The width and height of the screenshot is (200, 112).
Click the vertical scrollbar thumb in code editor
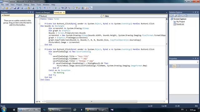[x=167, y=44]
